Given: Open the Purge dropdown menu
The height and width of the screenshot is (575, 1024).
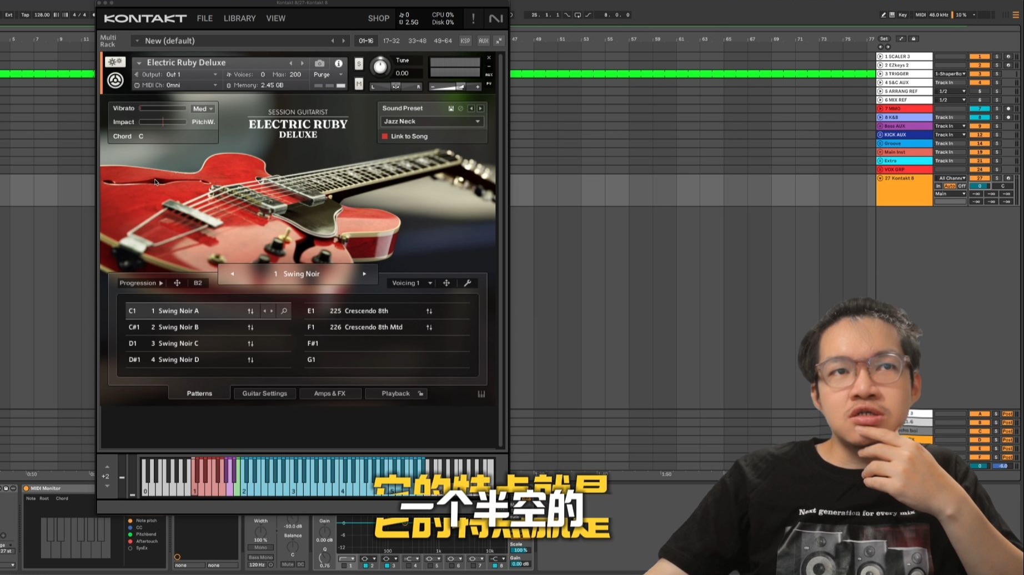Looking at the screenshot, I should tap(328, 74).
